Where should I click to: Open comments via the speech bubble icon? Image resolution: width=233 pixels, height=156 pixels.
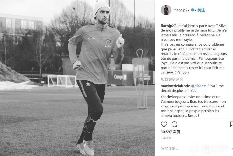[x=174, y=124]
